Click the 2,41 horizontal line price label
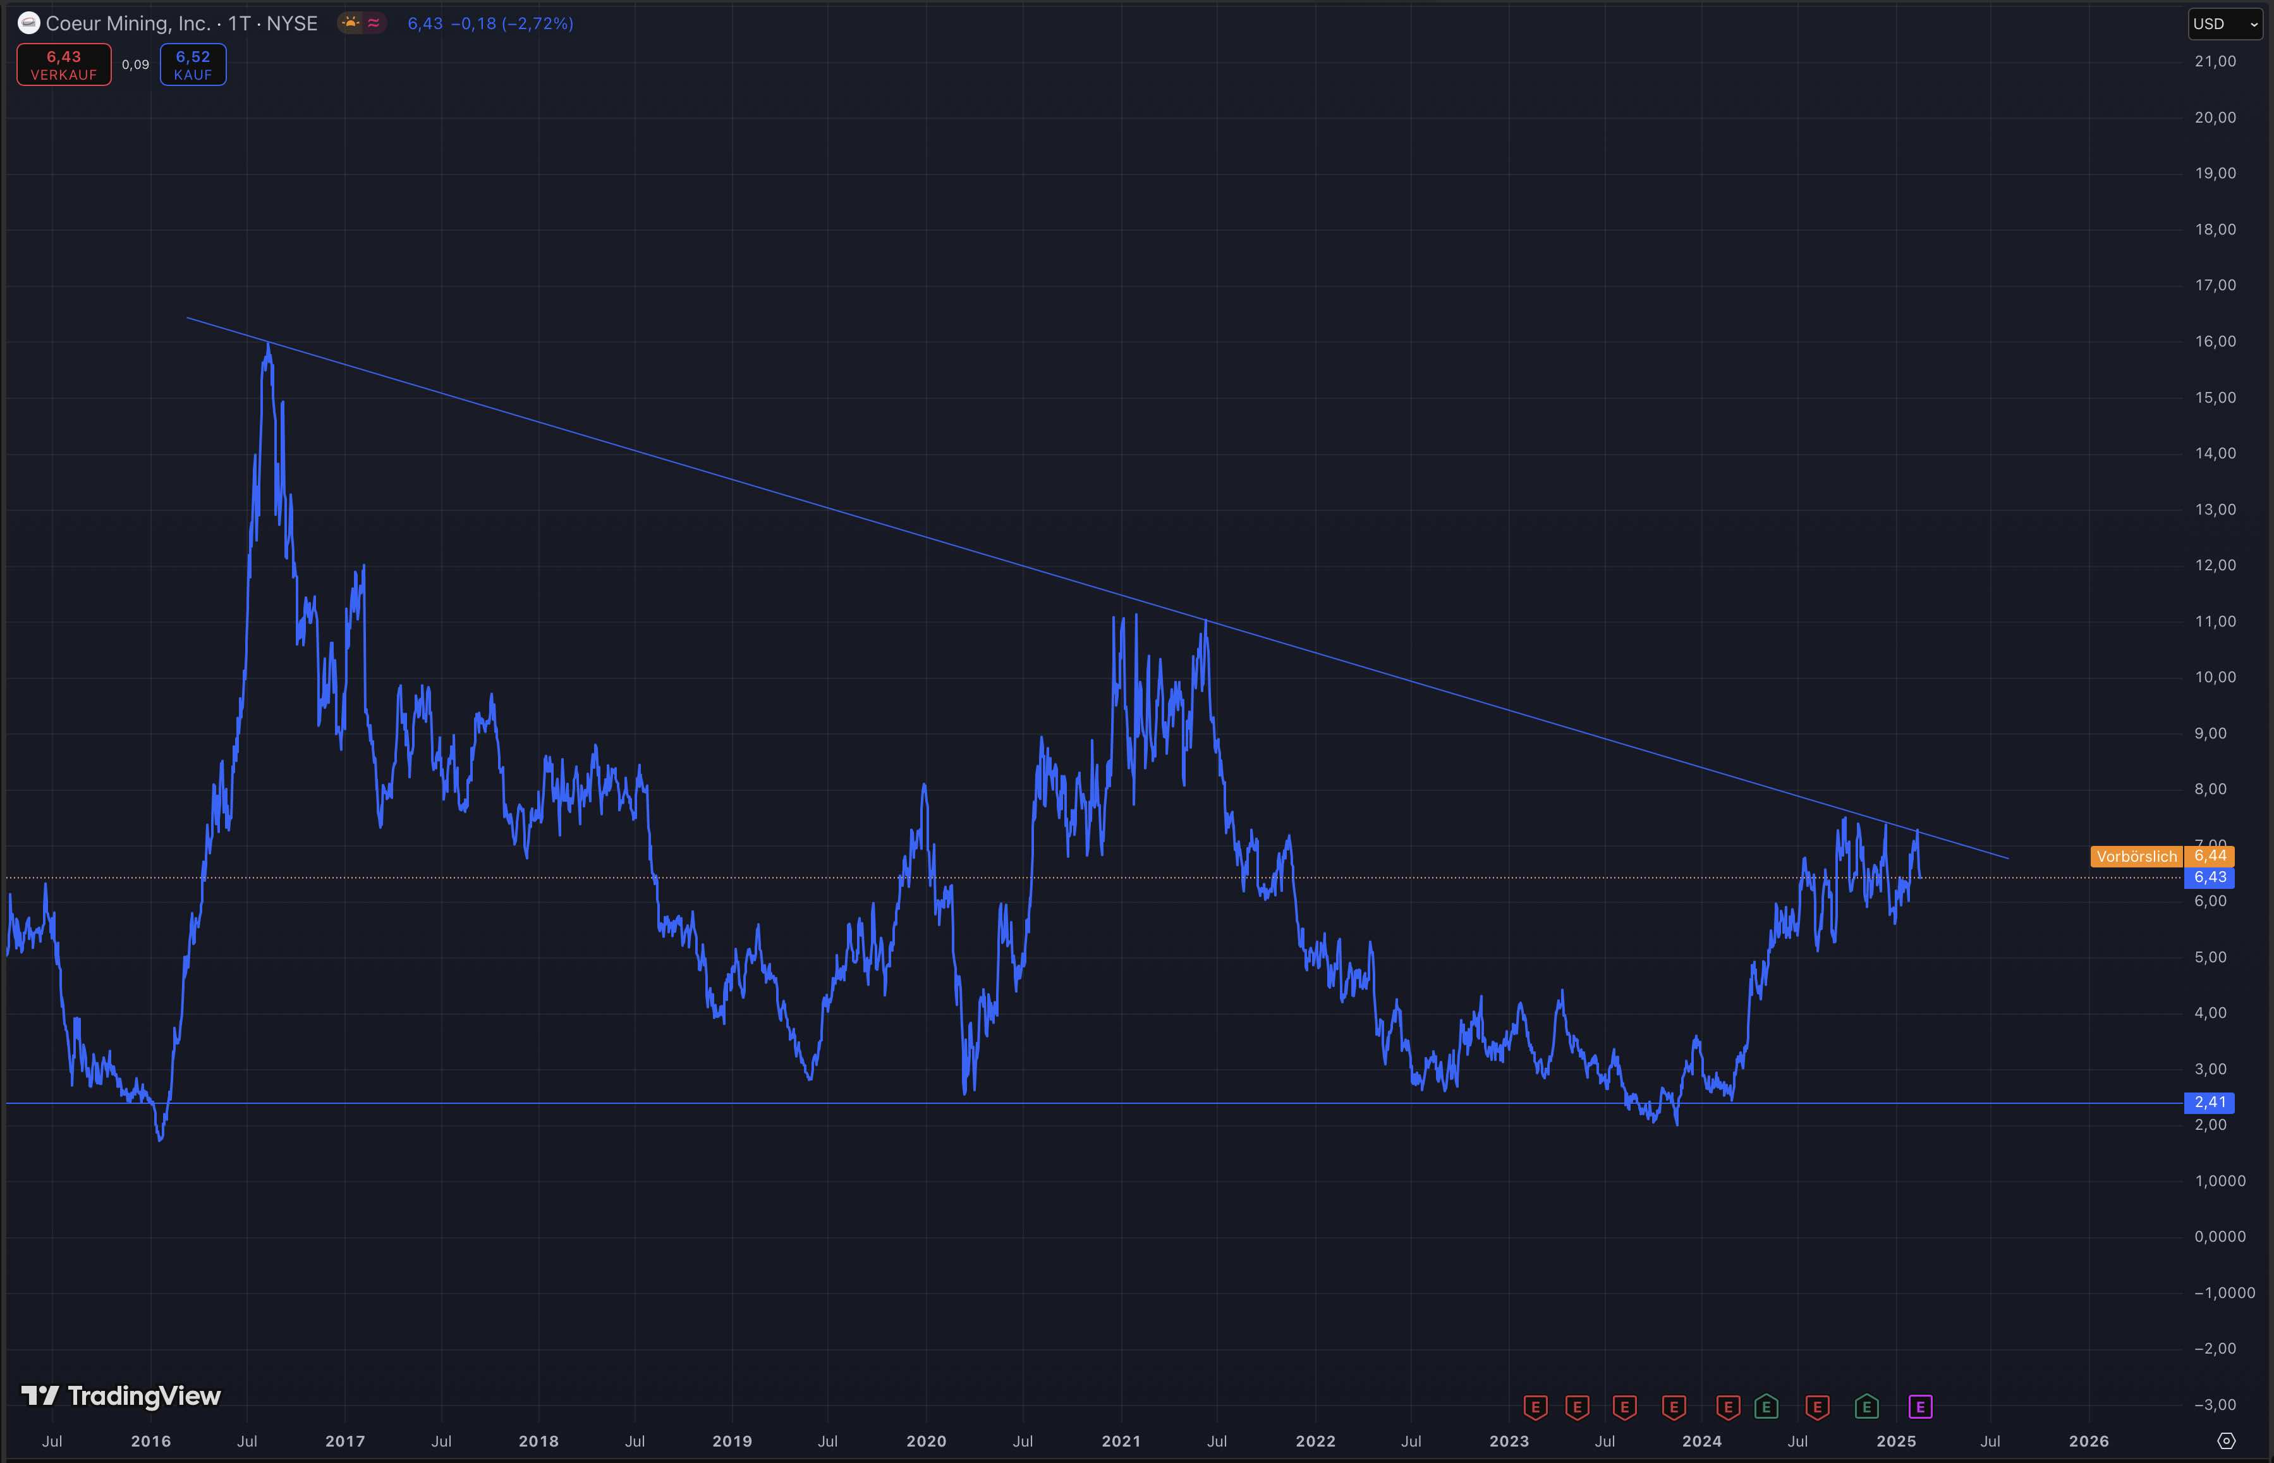Image resolution: width=2274 pixels, height=1463 pixels. 2210,1102
